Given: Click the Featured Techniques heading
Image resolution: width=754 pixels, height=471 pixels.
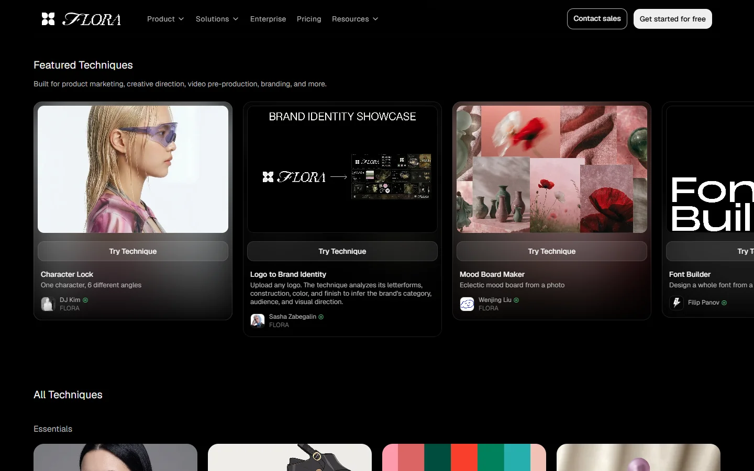Looking at the screenshot, I should pos(83,65).
